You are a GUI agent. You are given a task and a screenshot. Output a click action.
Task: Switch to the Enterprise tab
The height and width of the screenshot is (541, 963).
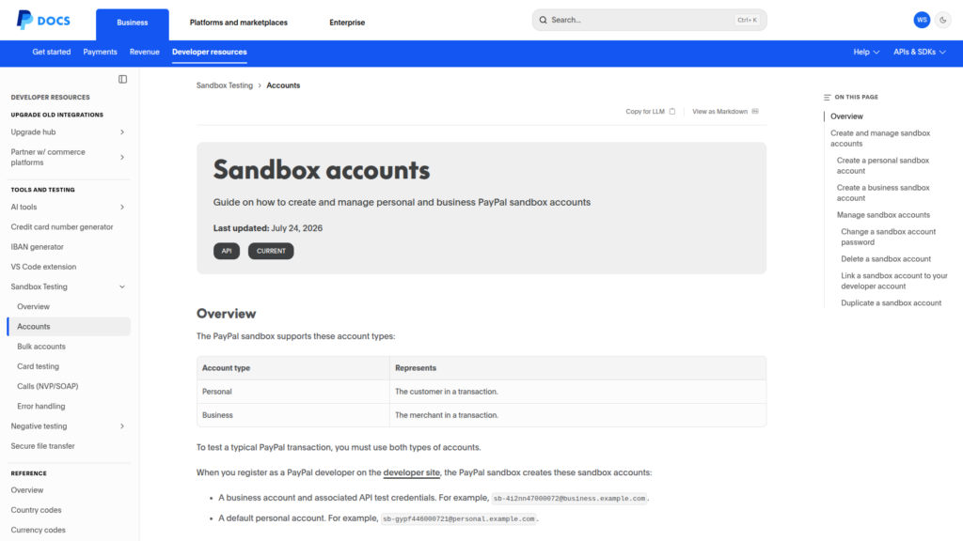click(347, 23)
